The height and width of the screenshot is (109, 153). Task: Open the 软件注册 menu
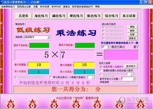point(45,7)
